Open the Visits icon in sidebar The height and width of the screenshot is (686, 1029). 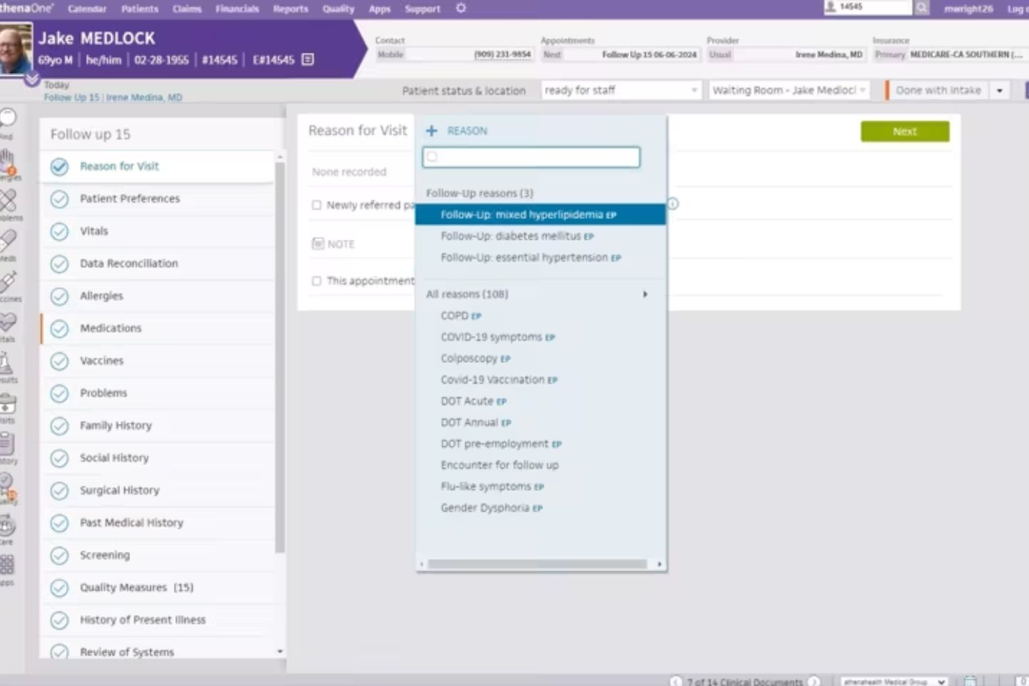point(7,404)
